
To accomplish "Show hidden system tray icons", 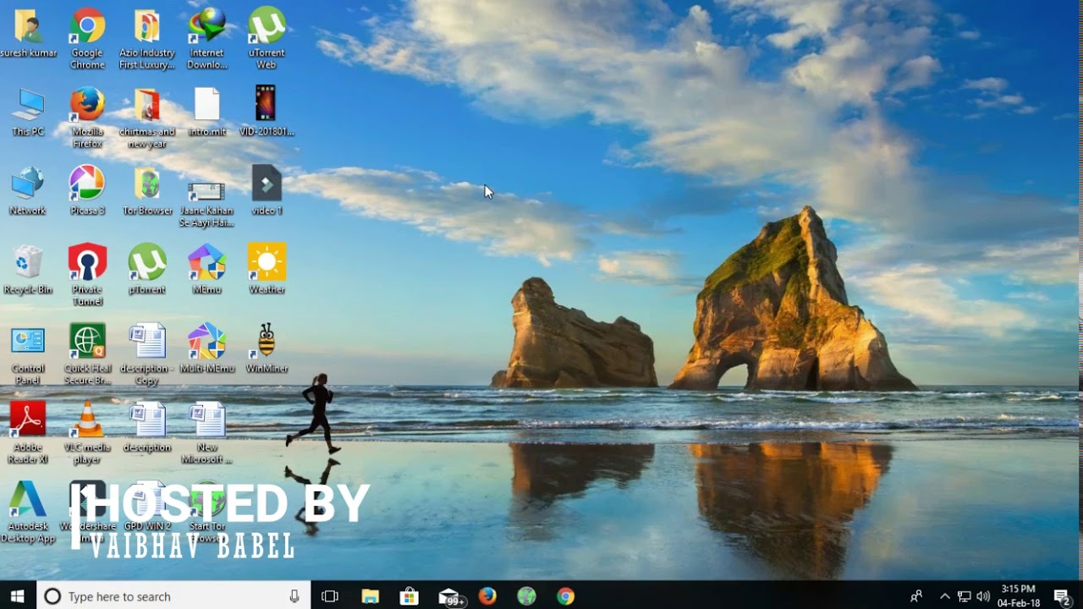I will tap(945, 596).
